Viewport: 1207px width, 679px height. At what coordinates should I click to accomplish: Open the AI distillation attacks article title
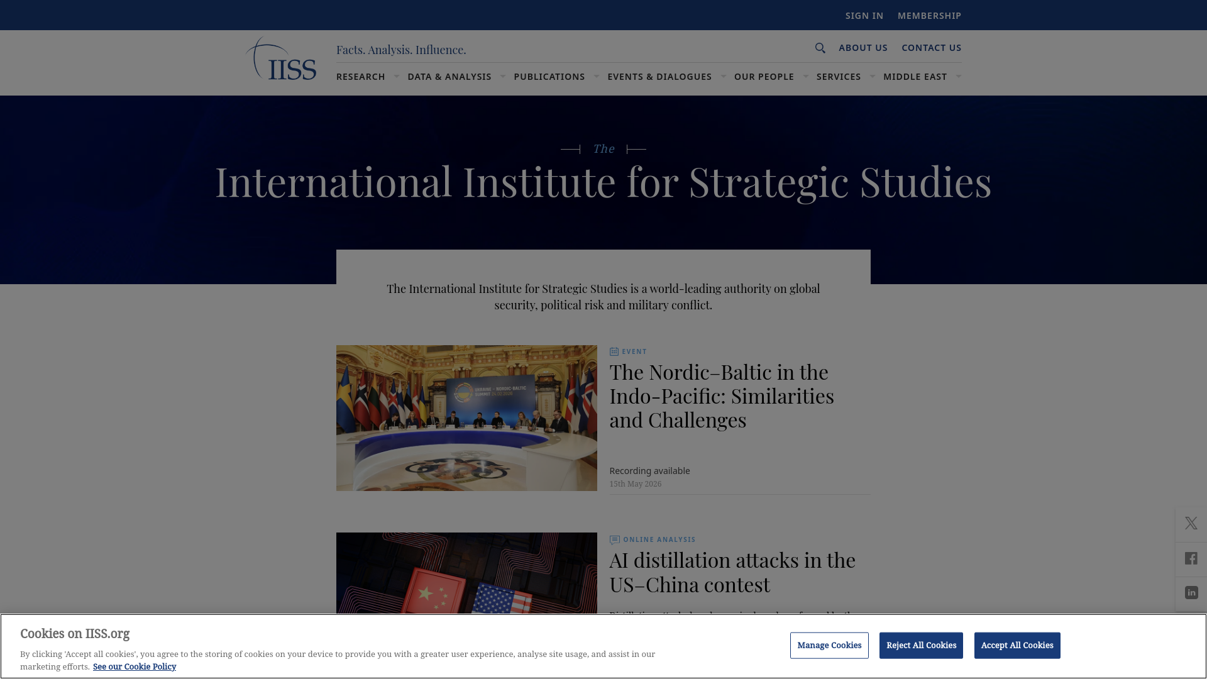pyautogui.click(x=732, y=572)
